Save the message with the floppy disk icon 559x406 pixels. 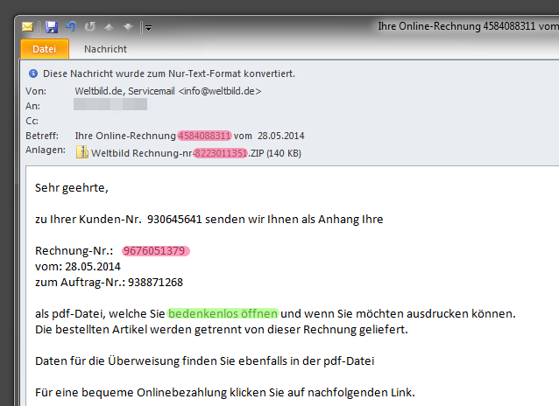(52, 27)
